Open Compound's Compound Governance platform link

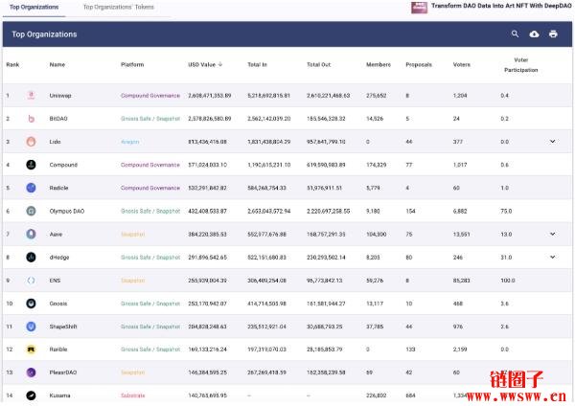(150, 165)
